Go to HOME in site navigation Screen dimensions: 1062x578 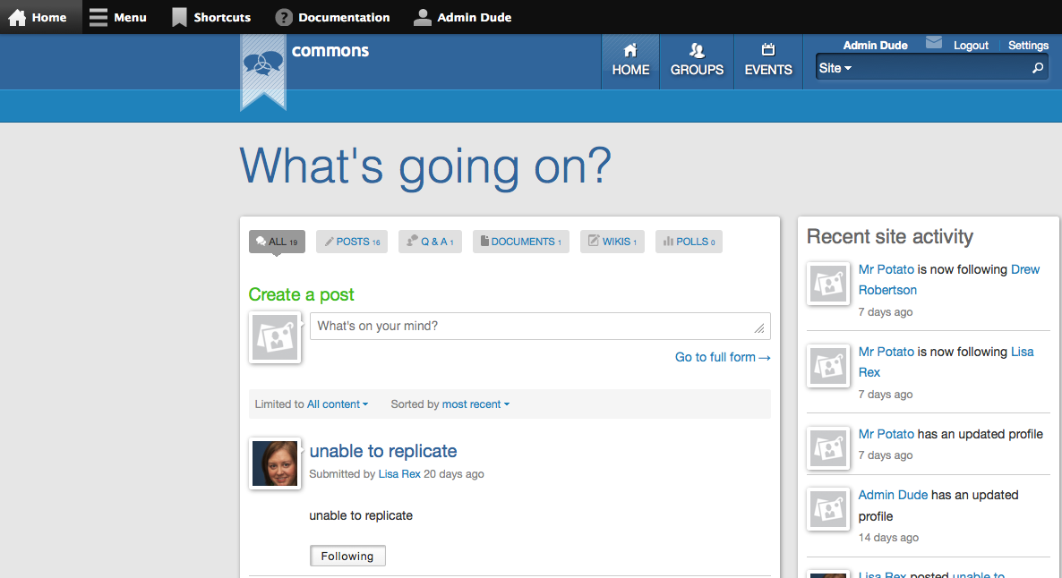[x=630, y=61]
